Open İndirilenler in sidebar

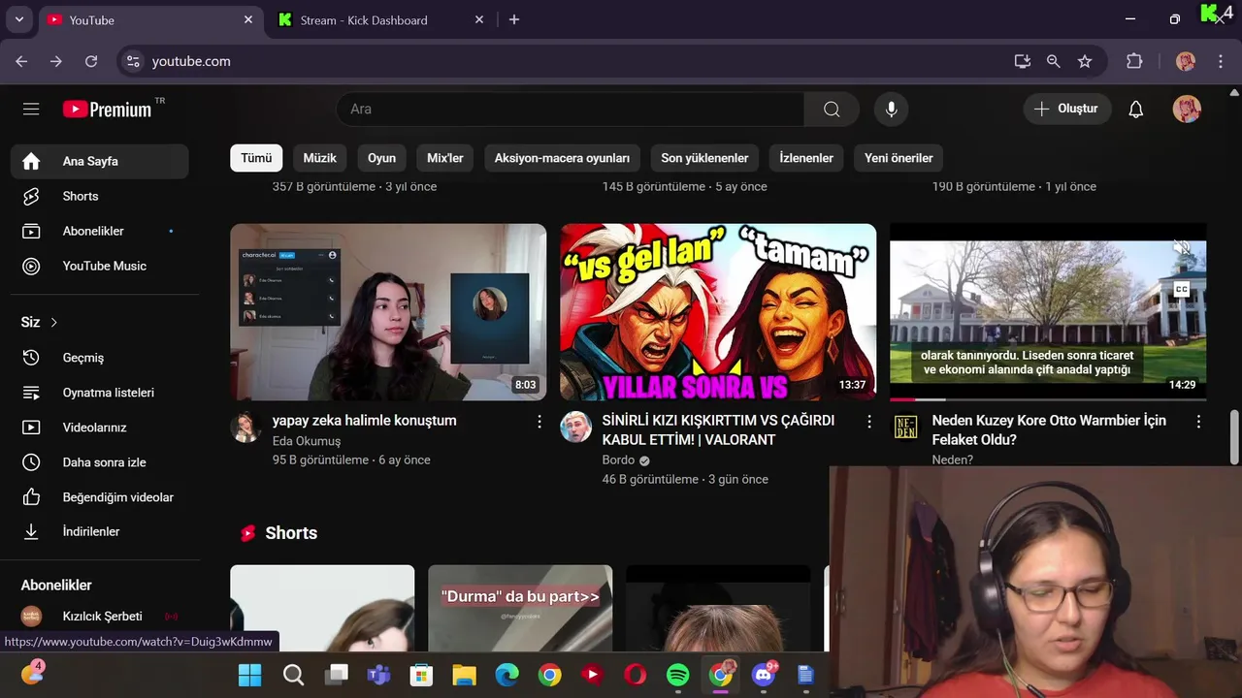pyautogui.click(x=100, y=531)
